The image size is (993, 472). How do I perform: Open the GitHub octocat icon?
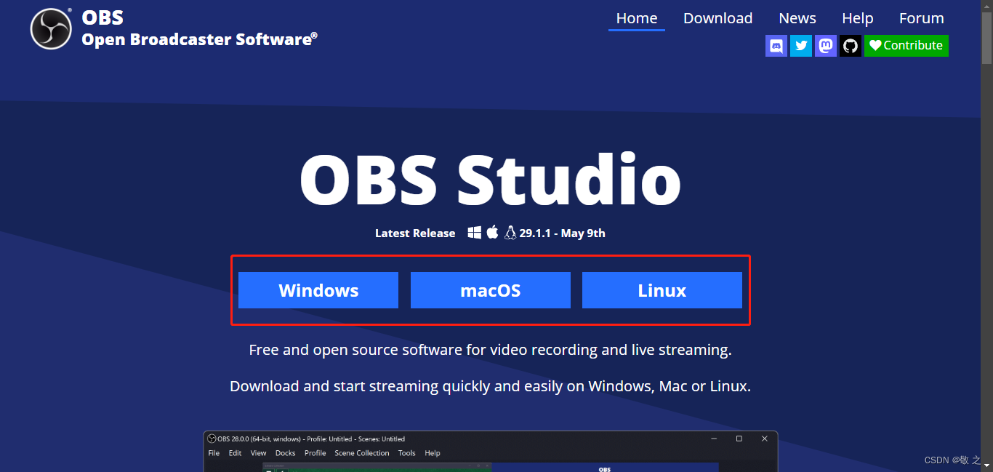tap(851, 46)
